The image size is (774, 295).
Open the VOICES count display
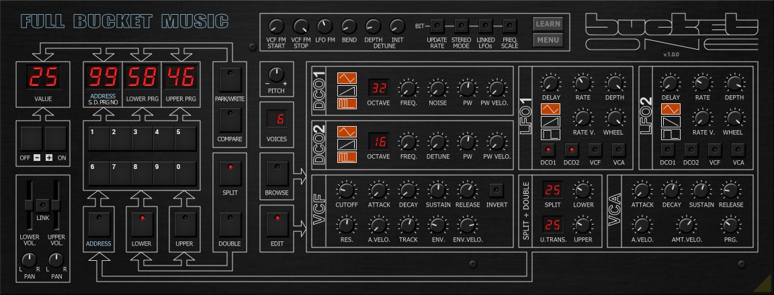click(x=276, y=119)
